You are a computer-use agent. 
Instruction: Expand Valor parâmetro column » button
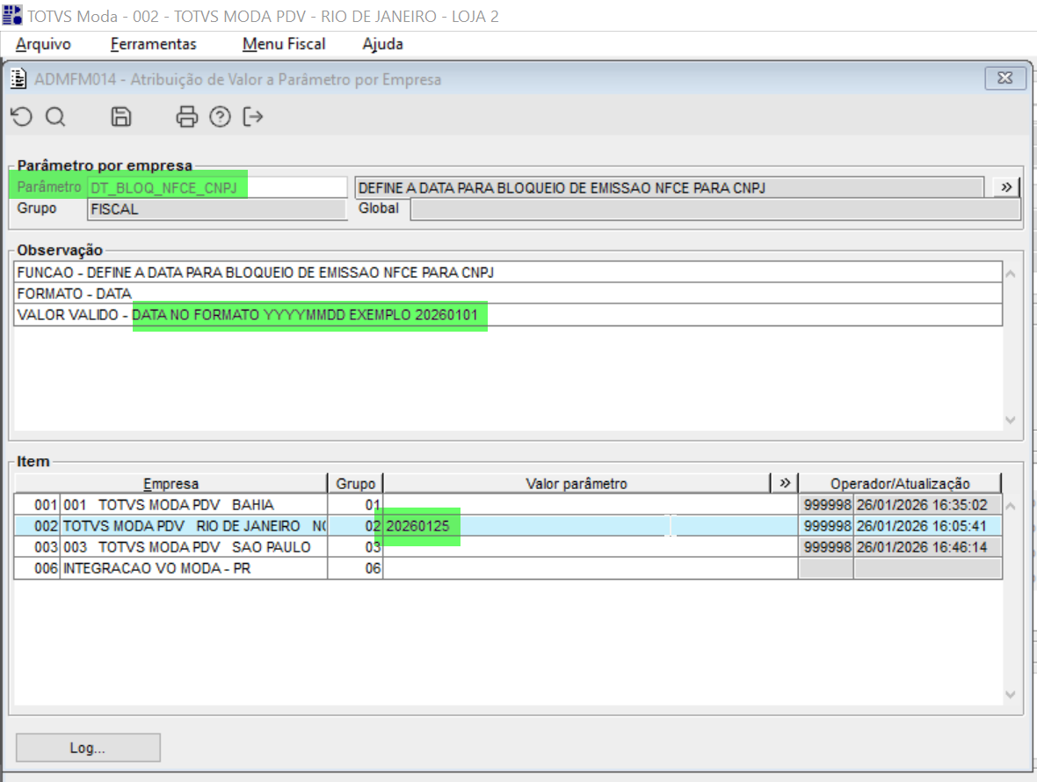(x=785, y=483)
